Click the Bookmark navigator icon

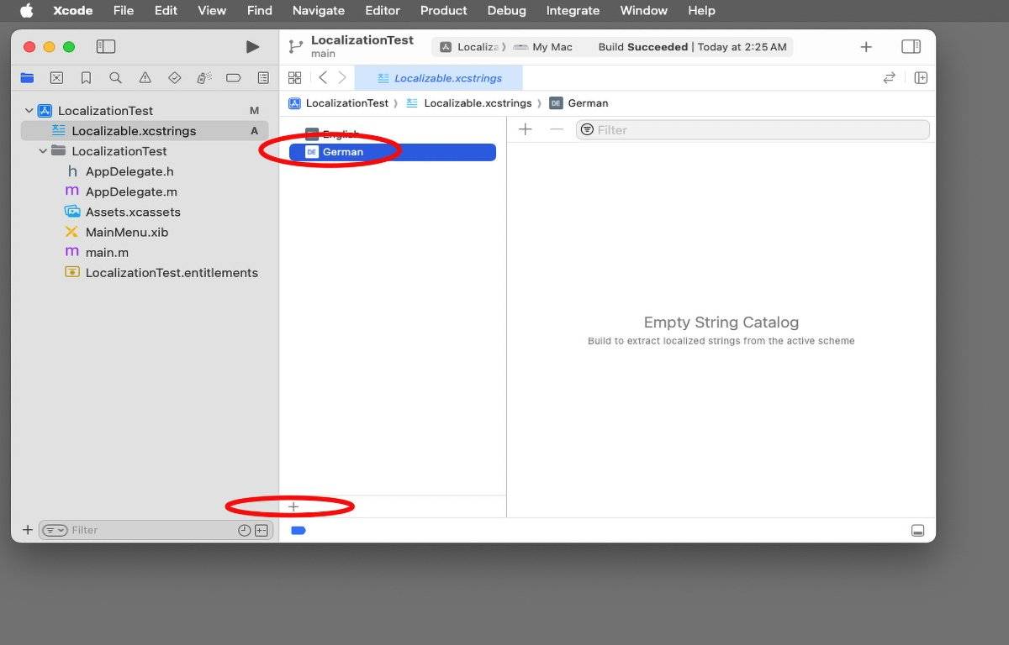pyautogui.click(x=86, y=78)
